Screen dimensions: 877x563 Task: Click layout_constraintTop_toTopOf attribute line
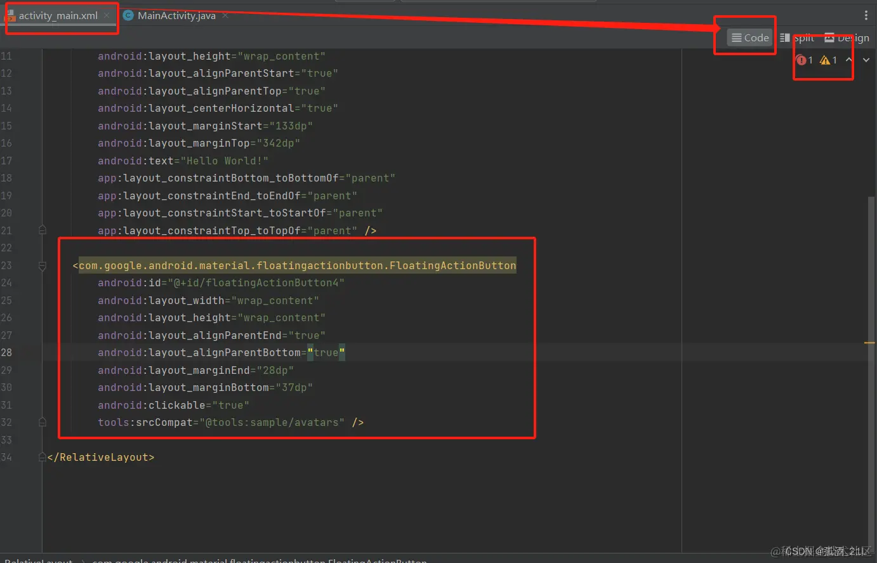[x=227, y=231]
